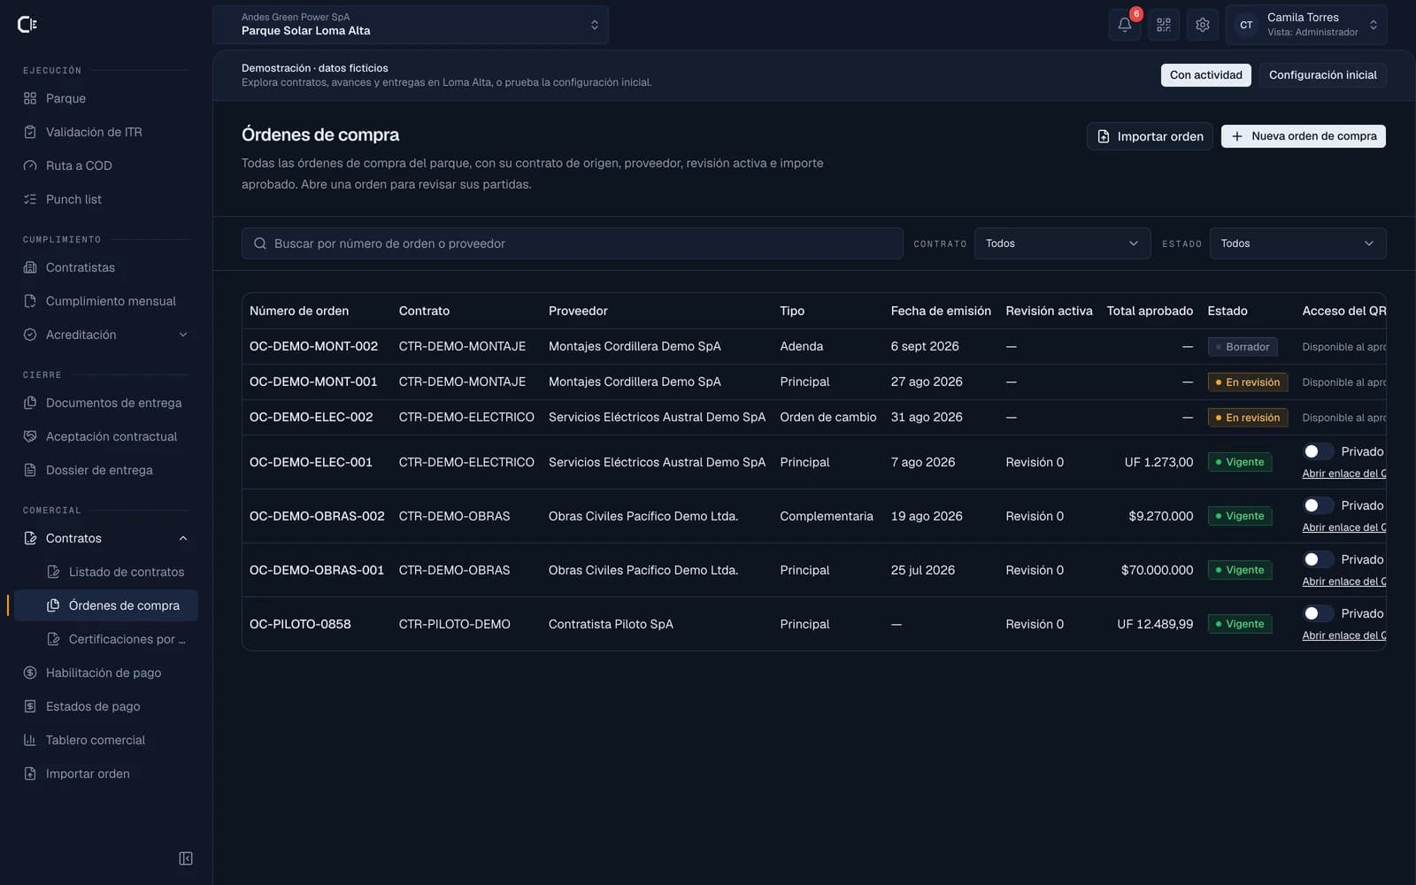Click the Ruta a COD gauge icon
The width and height of the screenshot is (1416, 885).
(30, 165)
